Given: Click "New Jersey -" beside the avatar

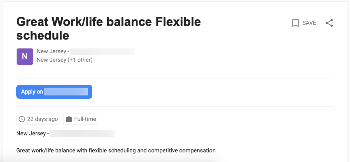Looking at the screenshot, I should tap(52, 51).
